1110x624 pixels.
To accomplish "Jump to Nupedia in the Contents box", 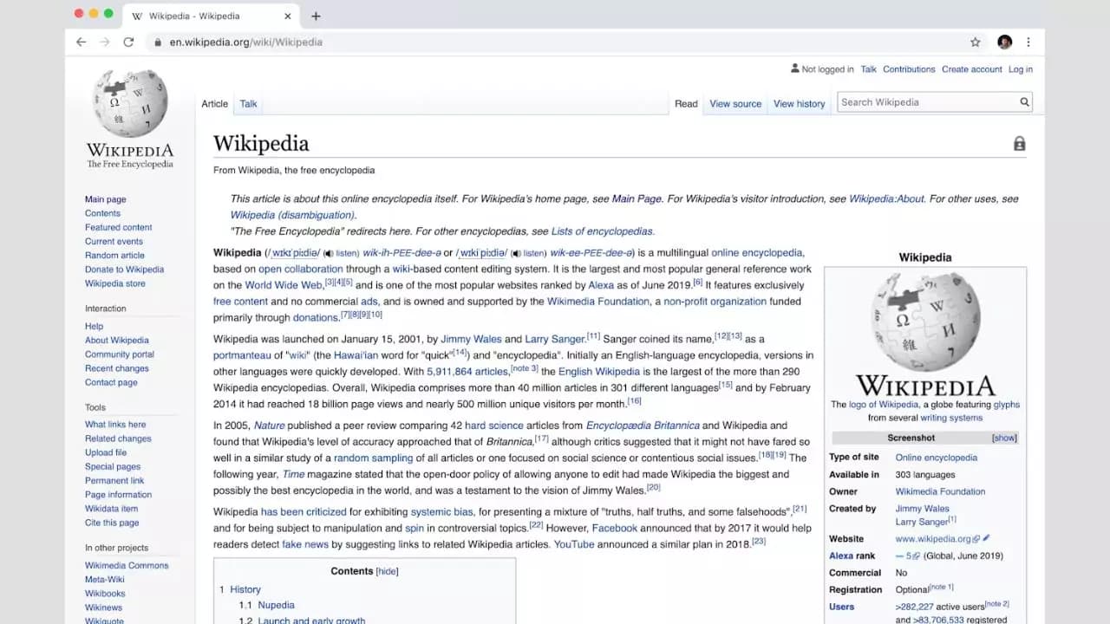I will [277, 605].
